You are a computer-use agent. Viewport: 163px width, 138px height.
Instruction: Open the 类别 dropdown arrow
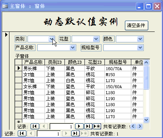(x=52, y=39)
